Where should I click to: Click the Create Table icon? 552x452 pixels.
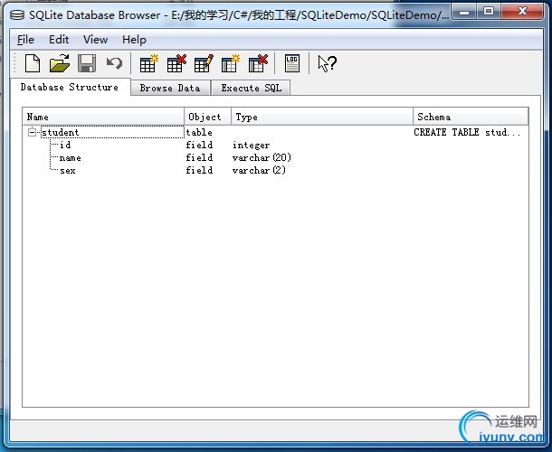(x=148, y=63)
